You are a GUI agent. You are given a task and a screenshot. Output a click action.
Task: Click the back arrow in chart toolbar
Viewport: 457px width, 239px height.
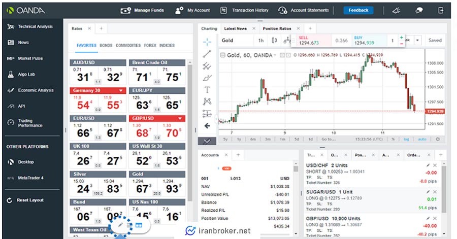(207, 126)
